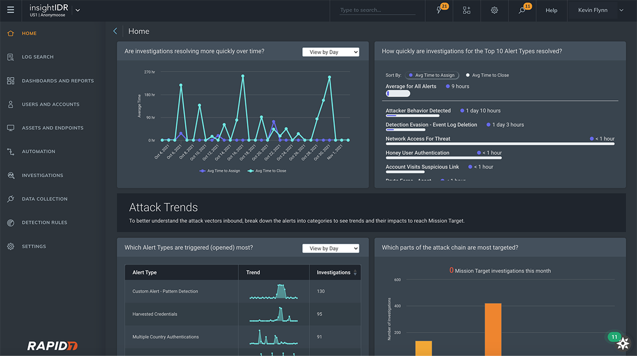Select Avg Time to Assign sort option
This screenshot has height=356, width=637.
tap(432, 75)
